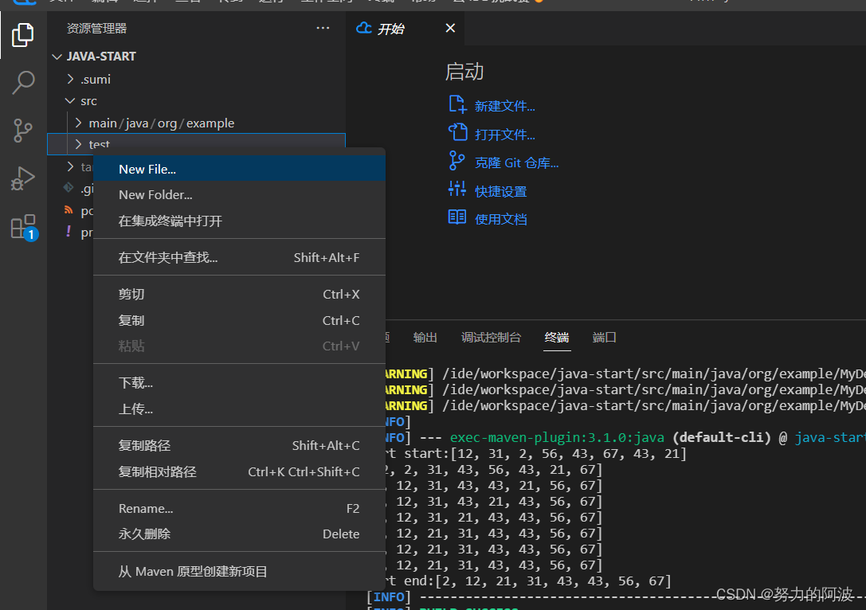
Task: Collapse the src folder
Action: coord(71,101)
